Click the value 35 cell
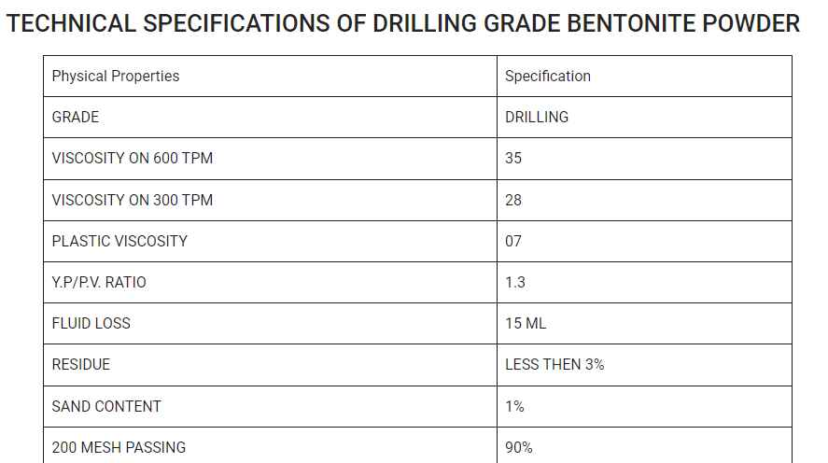The image size is (828, 463). [x=644, y=159]
